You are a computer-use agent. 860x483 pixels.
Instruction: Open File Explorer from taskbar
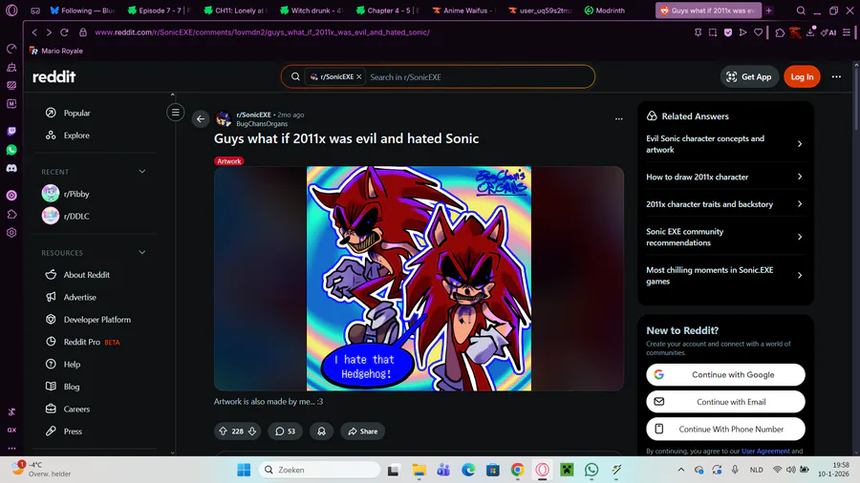tap(419, 470)
